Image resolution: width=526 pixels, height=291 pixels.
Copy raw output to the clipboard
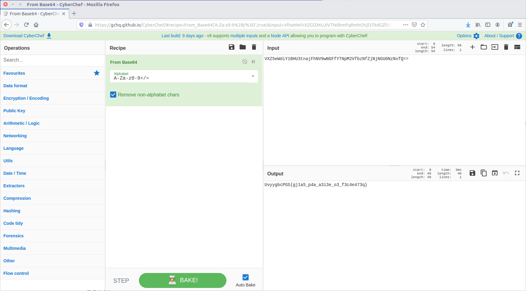click(x=483, y=173)
